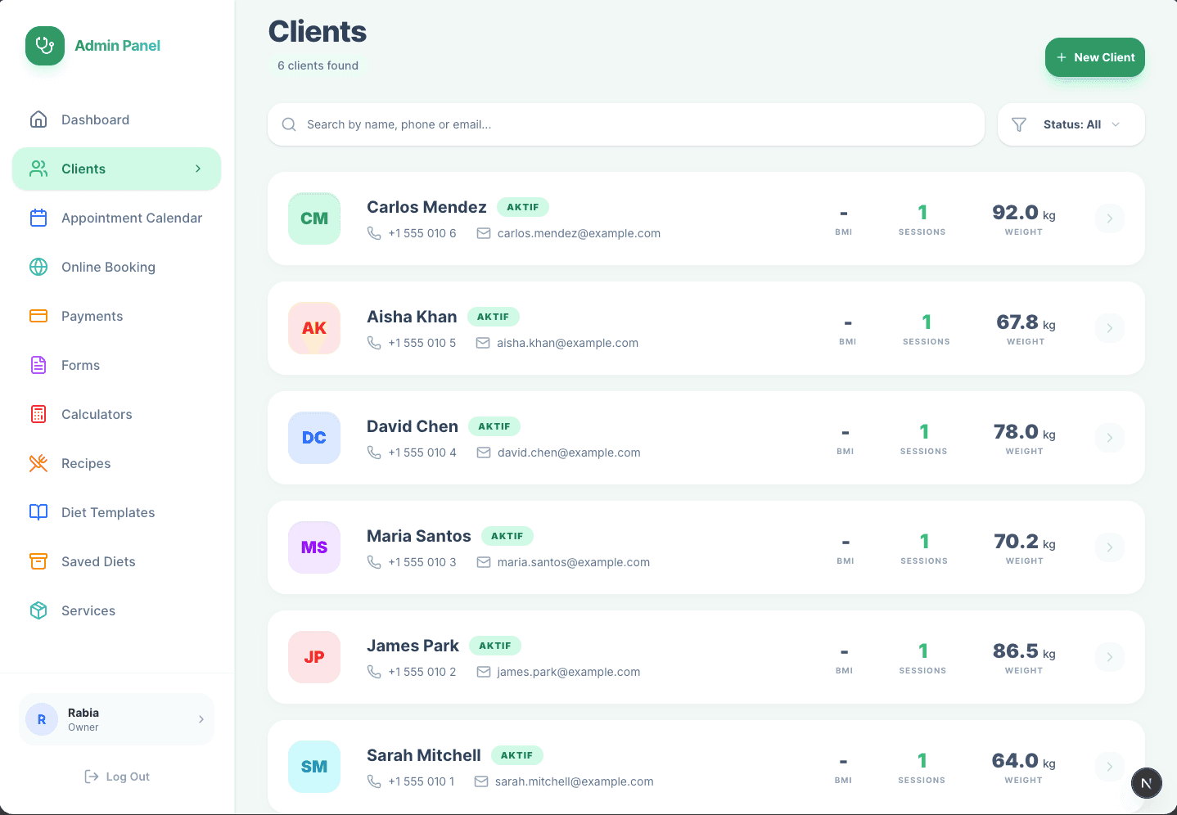Click the plus icon on New Client
This screenshot has height=815, width=1177.
(1062, 57)
